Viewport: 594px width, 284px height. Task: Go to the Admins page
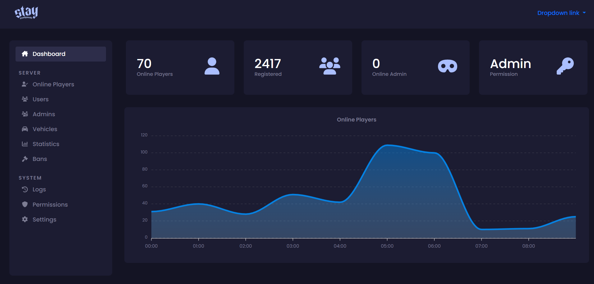tap(44, 114)
